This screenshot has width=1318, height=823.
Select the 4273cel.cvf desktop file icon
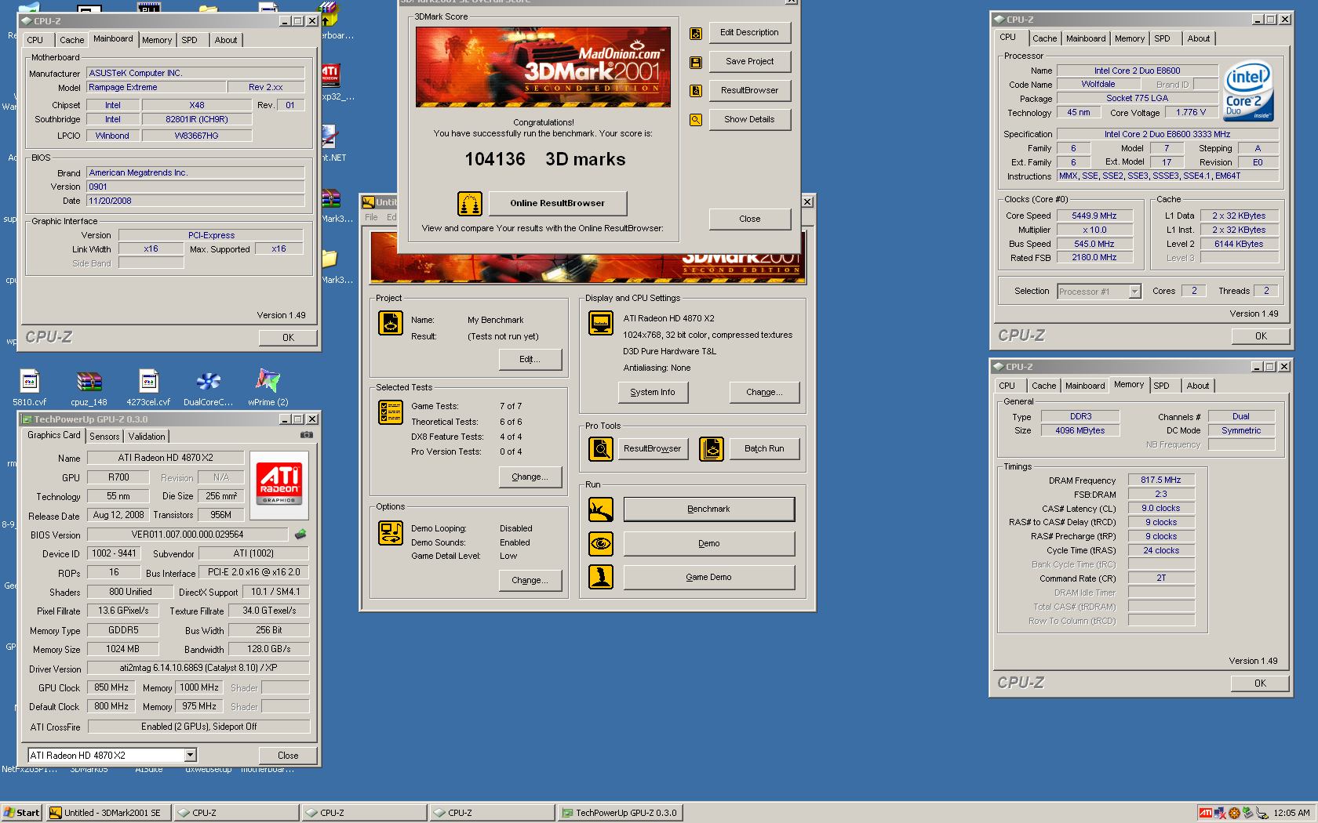coord(148,388)
